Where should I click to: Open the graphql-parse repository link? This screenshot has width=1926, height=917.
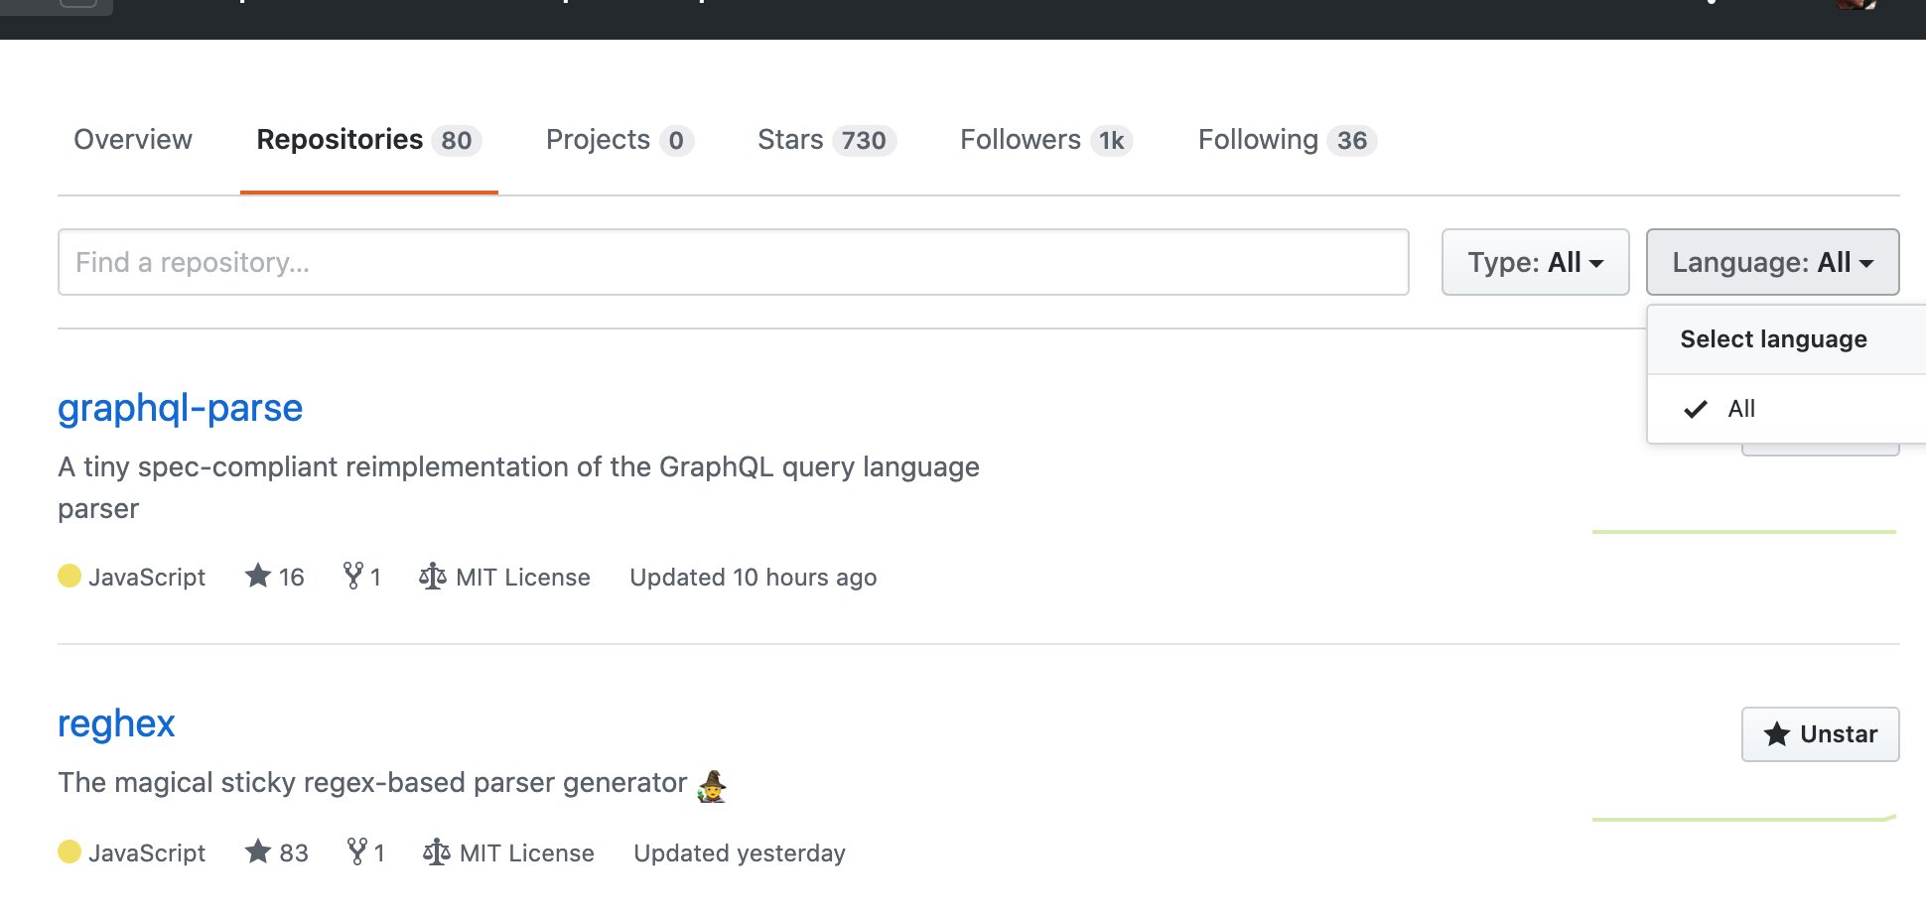click(x=180, y=408)
